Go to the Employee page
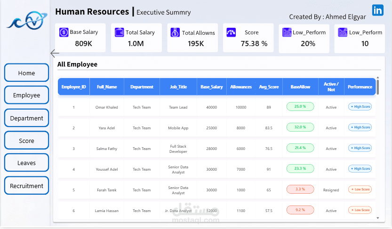Image resolution: width=392 pixels, height=229 pixels. pos(26,95)
